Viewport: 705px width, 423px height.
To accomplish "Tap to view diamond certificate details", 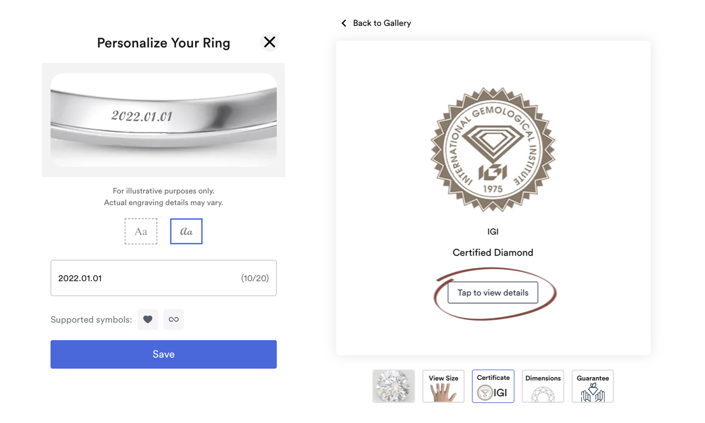I will pyautogui.click(x=493, y=292).
